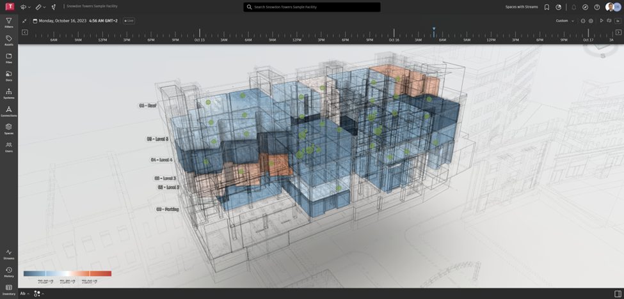Screen dimensions: 624x299
Task: Open the help question mark icon
Action: 597,7
